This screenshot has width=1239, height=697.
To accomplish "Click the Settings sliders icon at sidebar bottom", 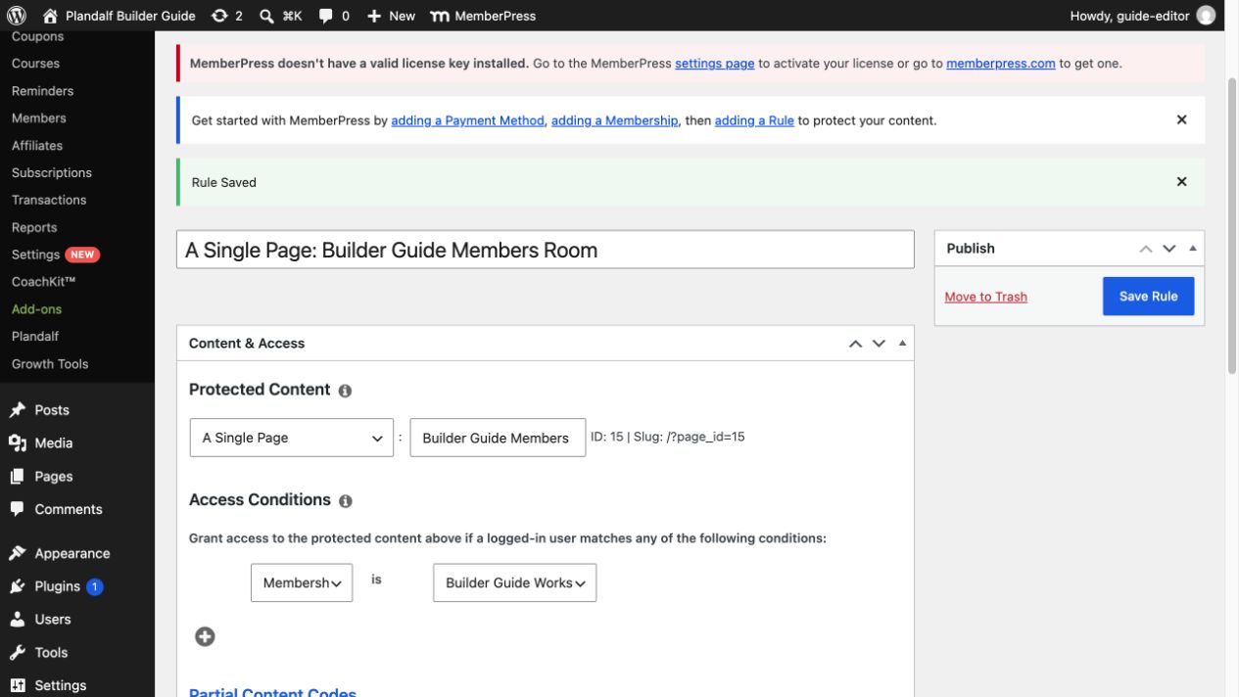I will point(18,685).
